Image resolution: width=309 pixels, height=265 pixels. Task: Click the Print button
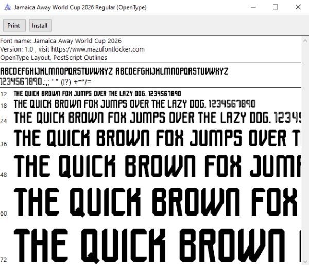14,25
